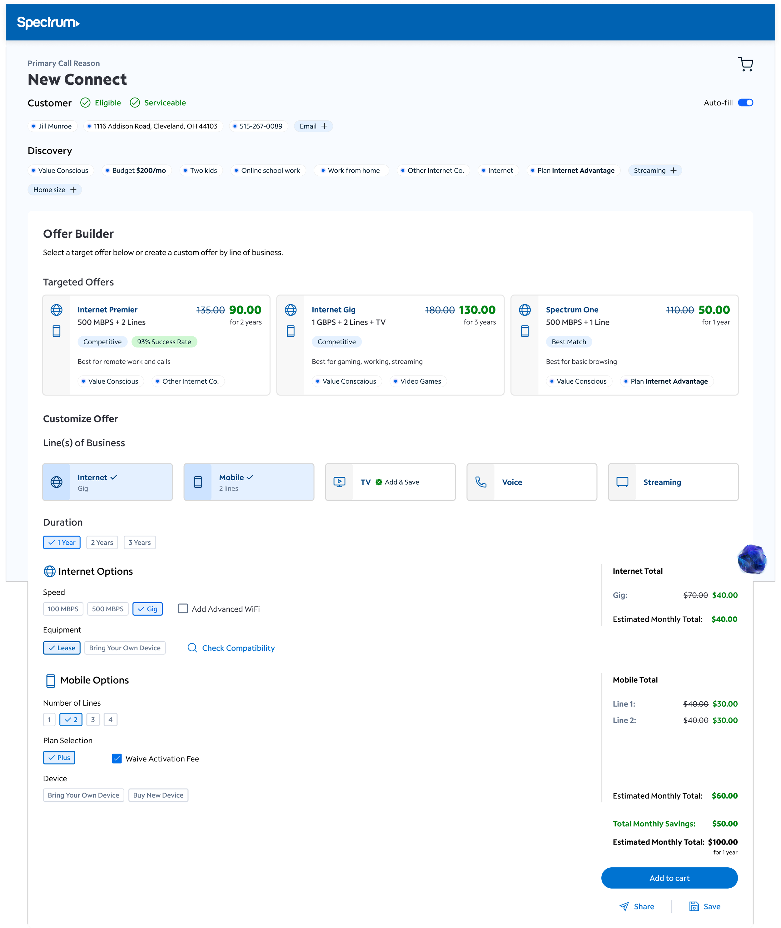Set number of mobile lines to 4
The width and height of the screenshot is (781, 928).
click(x=111, y=720)
